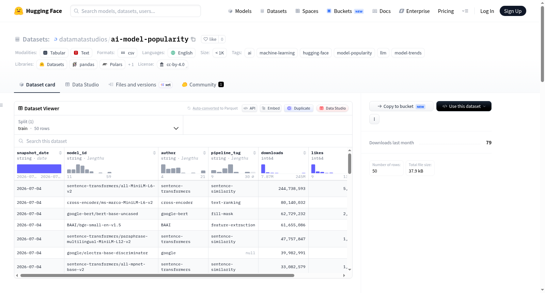Select the hugging-face tag
545x293 pixels.
[x=316, y=53]
